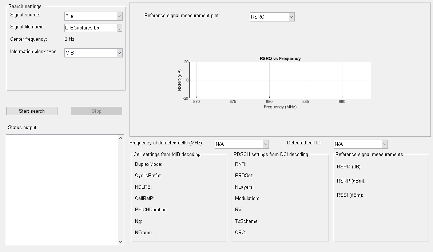Click inside the Status output text box
433x252 pixels.
click(62, 189)
